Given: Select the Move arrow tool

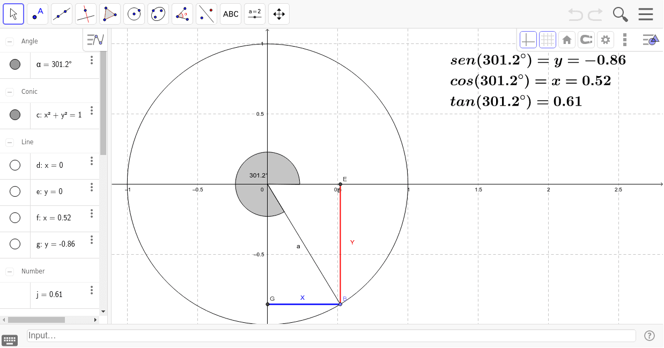Looking at the screenshot, I should point(13,14).
